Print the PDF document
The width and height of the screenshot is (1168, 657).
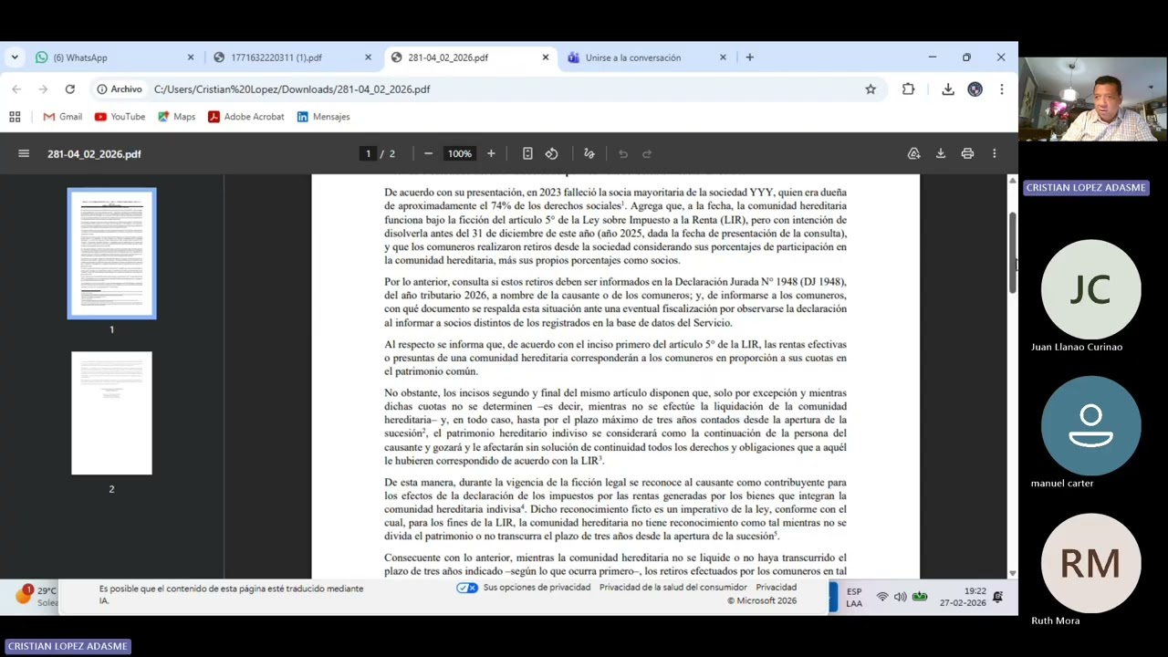967,153
